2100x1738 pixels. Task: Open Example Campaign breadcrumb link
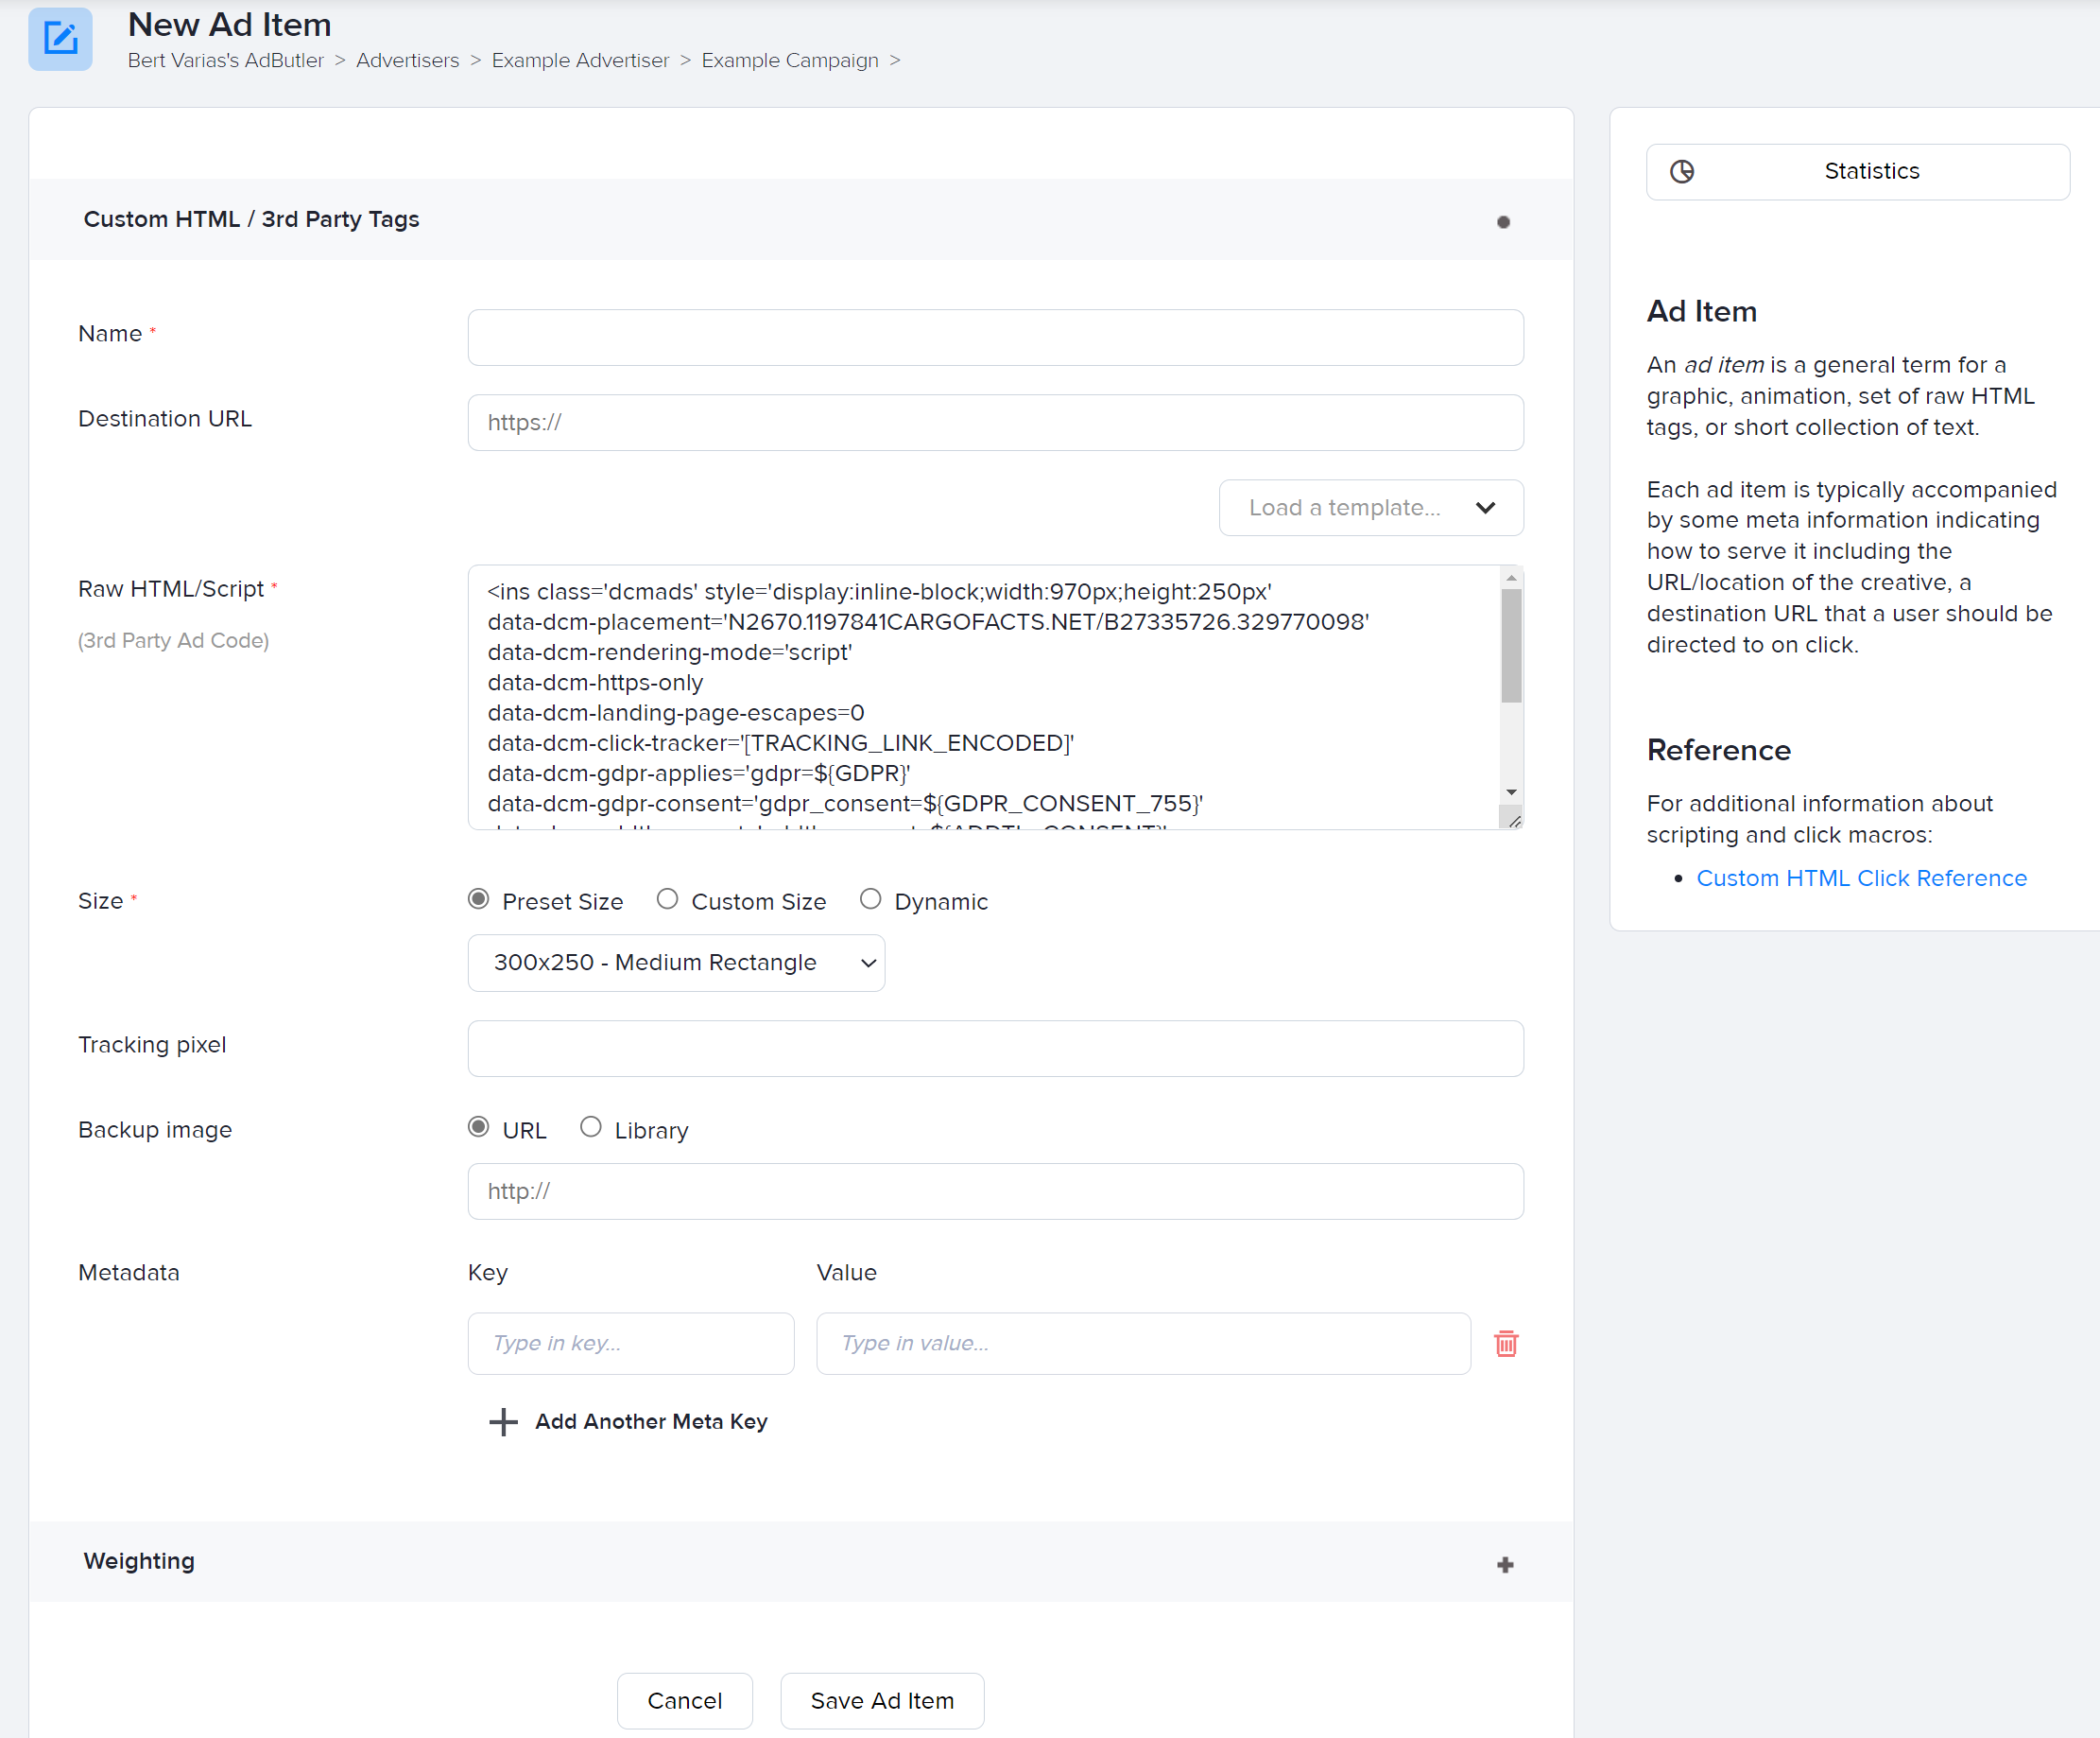789,60
